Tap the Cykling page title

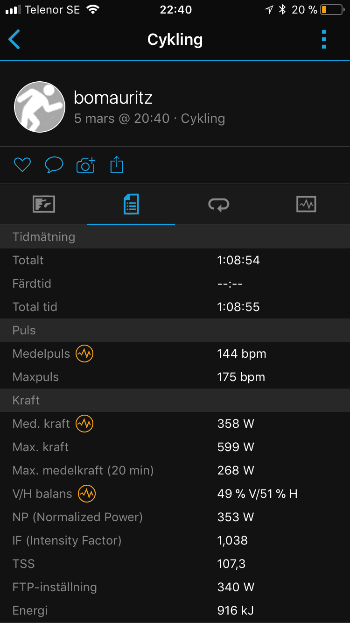point(175,40)
